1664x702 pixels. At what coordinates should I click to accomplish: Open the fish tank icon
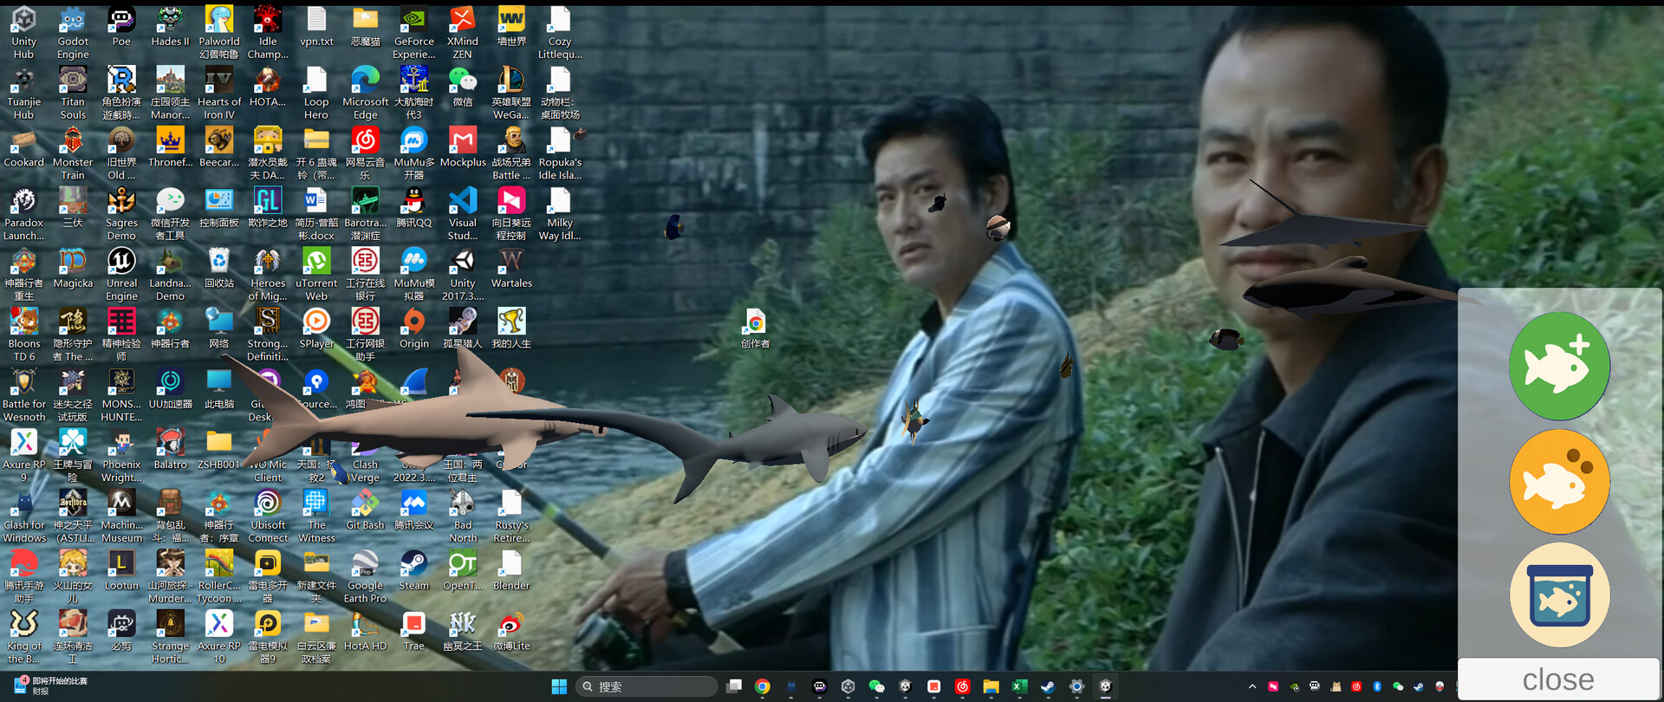click(x=1558, y=595)
